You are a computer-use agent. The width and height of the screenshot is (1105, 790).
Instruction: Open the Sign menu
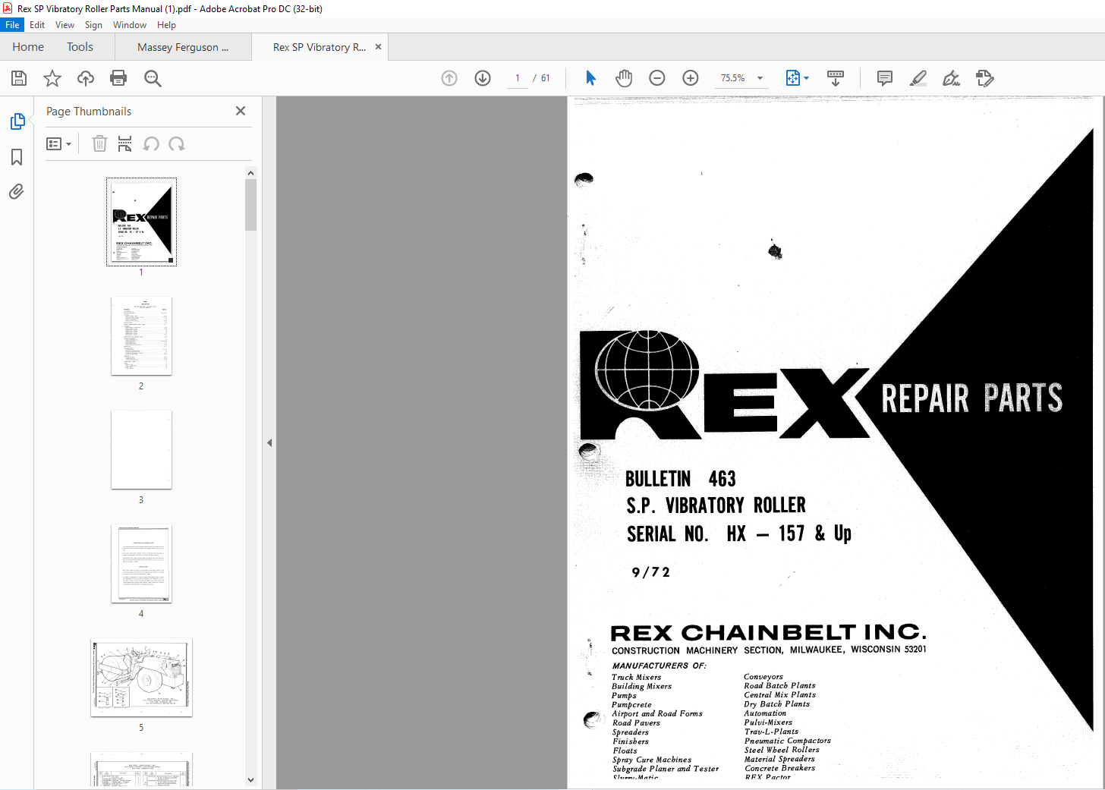tap(93, 25)
